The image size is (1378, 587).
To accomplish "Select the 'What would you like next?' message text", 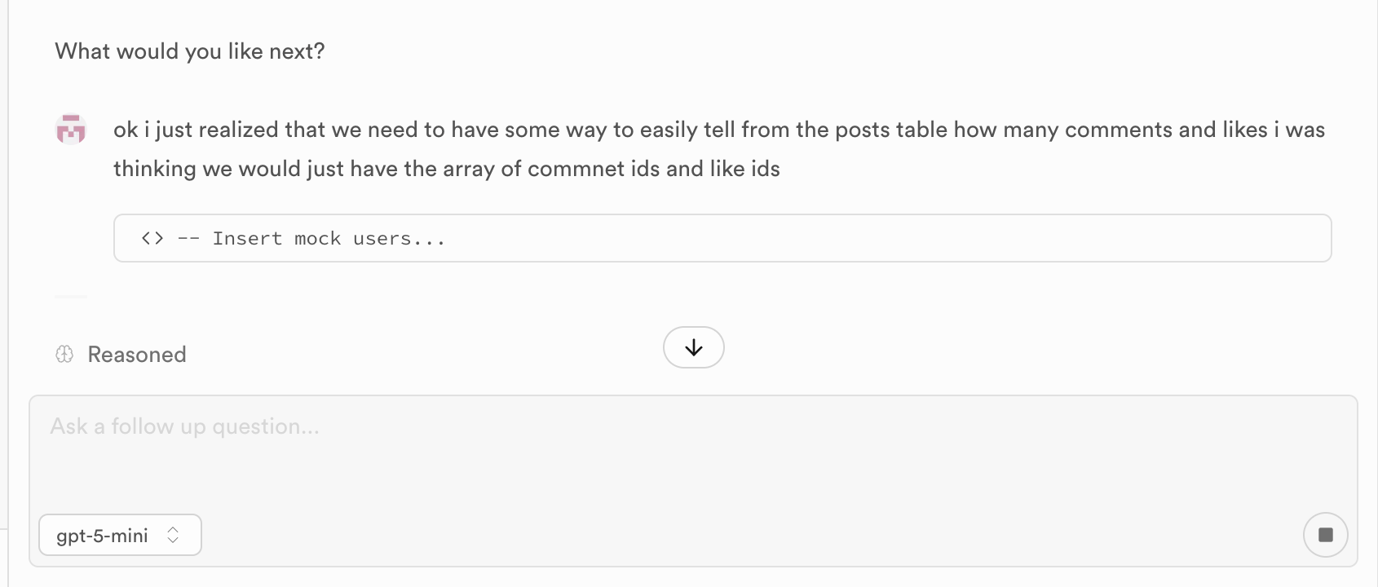I will click(188, 51).
